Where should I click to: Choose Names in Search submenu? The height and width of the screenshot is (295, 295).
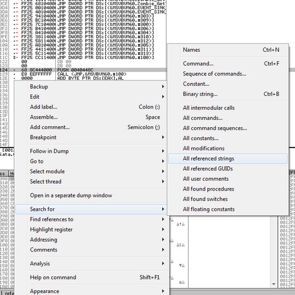click(228, 50)
